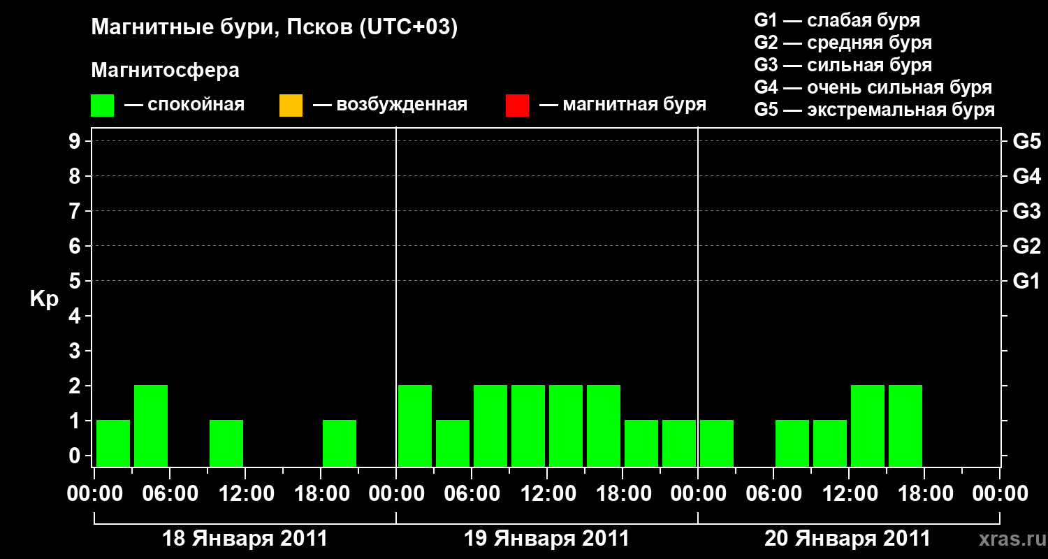
Task: Click 19 January 15:00–18:00 bar
Action: tap(604, 426)
